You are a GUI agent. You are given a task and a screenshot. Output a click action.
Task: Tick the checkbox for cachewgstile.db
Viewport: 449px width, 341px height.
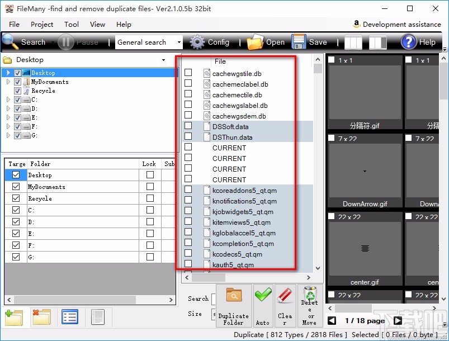[188, 73]
